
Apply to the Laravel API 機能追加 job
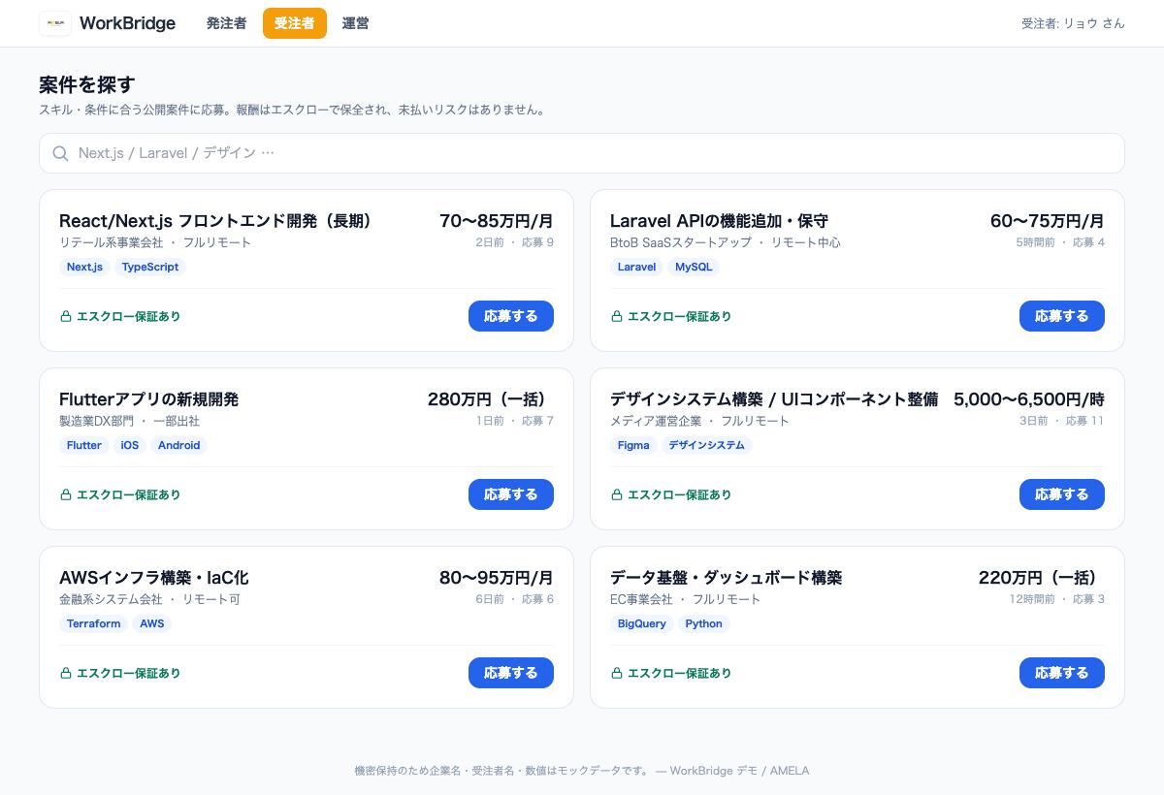click(1062, 316)
